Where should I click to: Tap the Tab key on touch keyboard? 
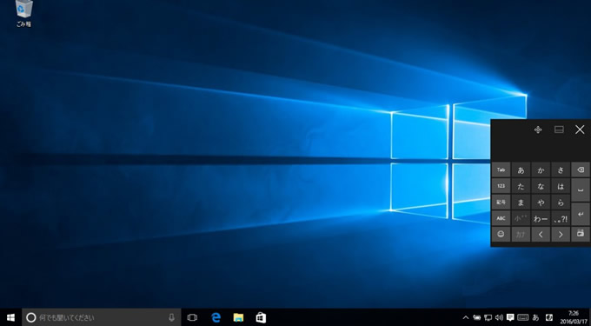tap(501, 170)
